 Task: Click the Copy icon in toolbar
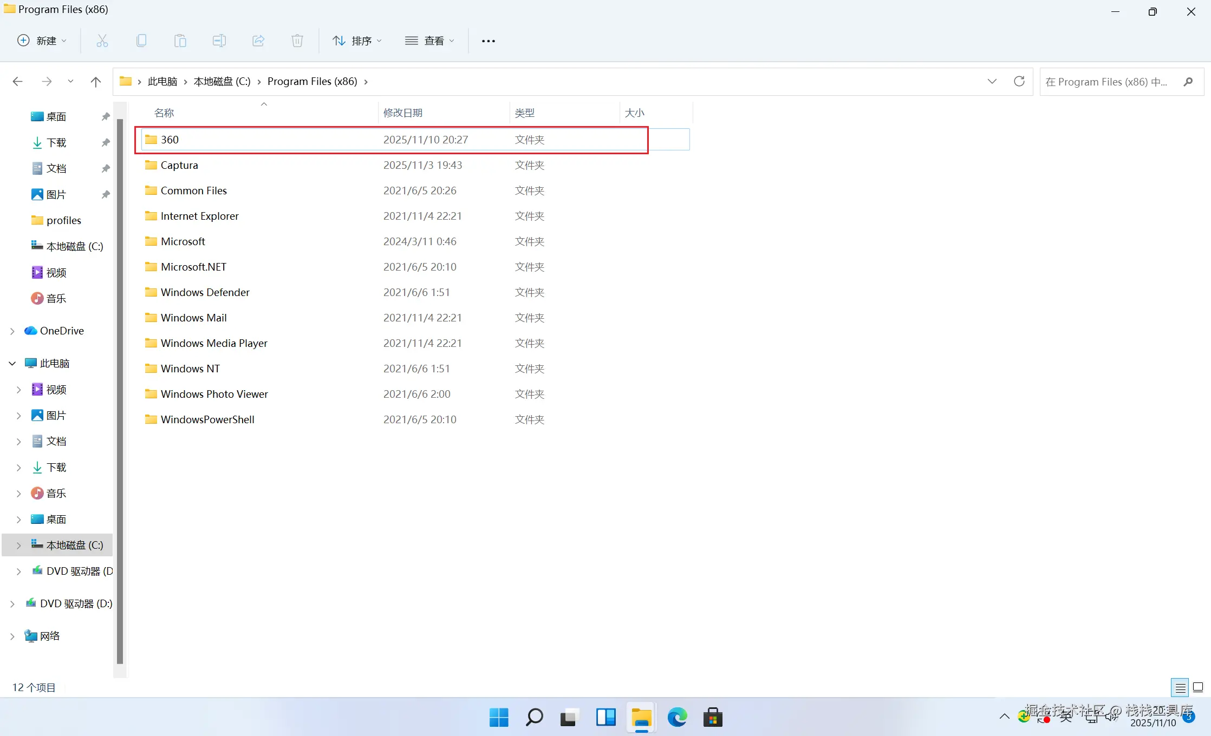tap(141, 41)
